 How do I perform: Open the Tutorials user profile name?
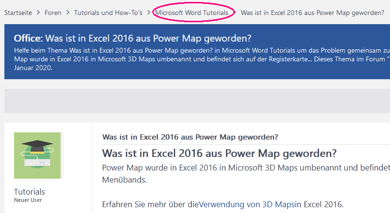click(x=30, y=192)
